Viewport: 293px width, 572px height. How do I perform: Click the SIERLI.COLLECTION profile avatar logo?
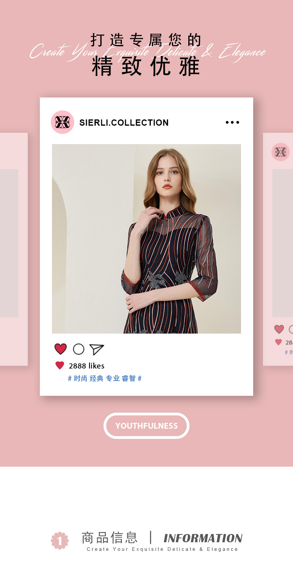63,122
